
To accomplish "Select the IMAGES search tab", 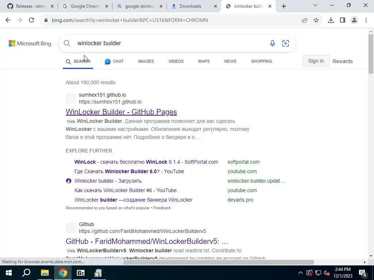I will 146,61.
